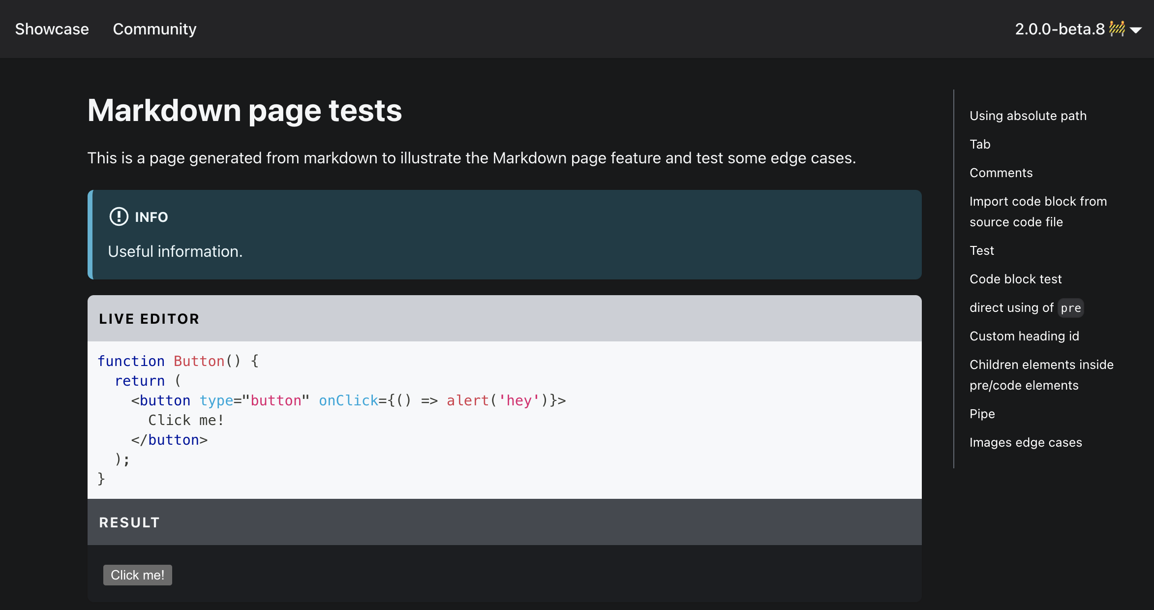Image resolution: width=1154 pixels, height=610 pixels.
Task: Open the Community nav item
Action: pos(154,29)
